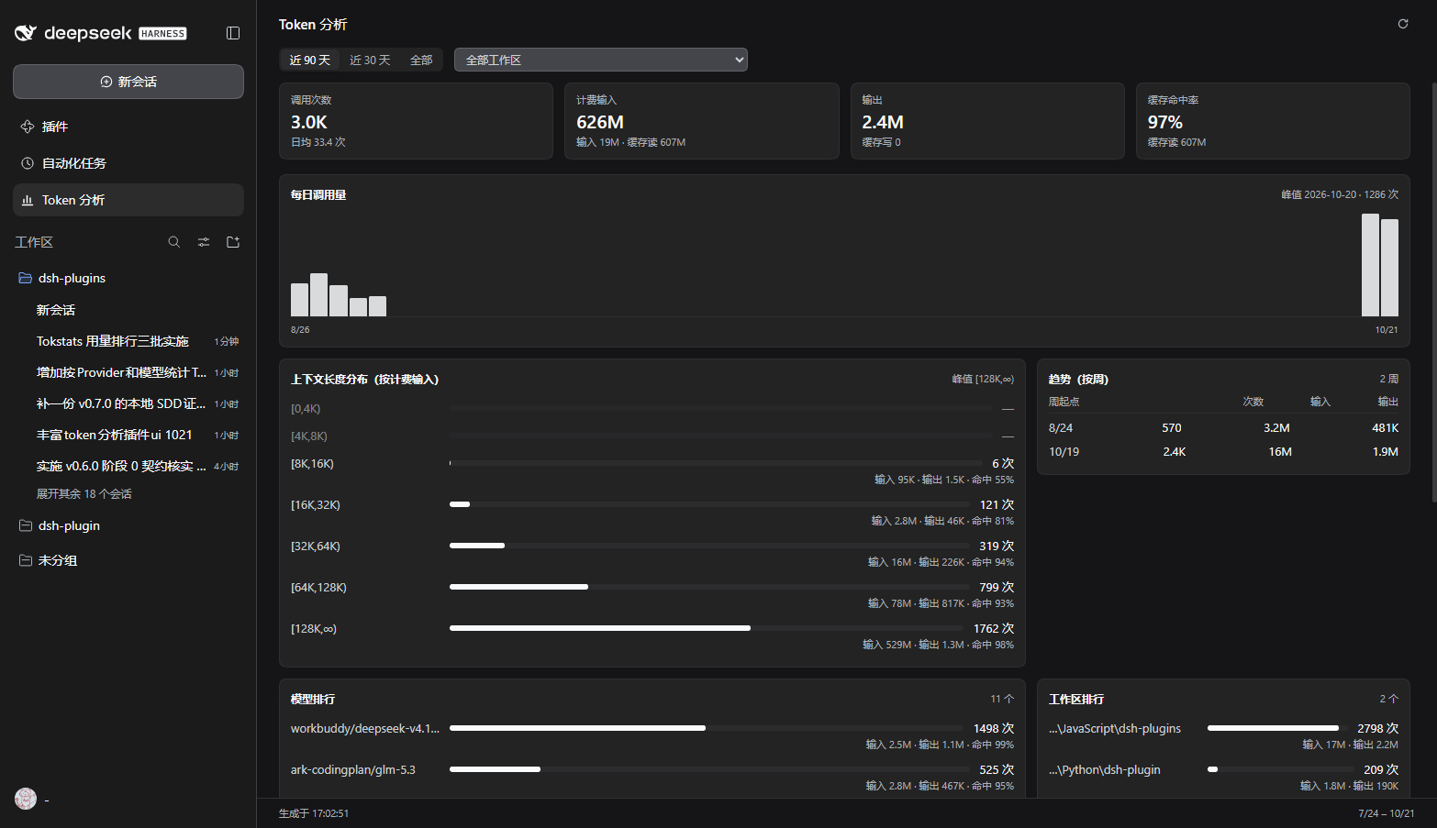Switch to 全部 time range
This screenshot has width=1437, height=828.
[x=421, y=60]
